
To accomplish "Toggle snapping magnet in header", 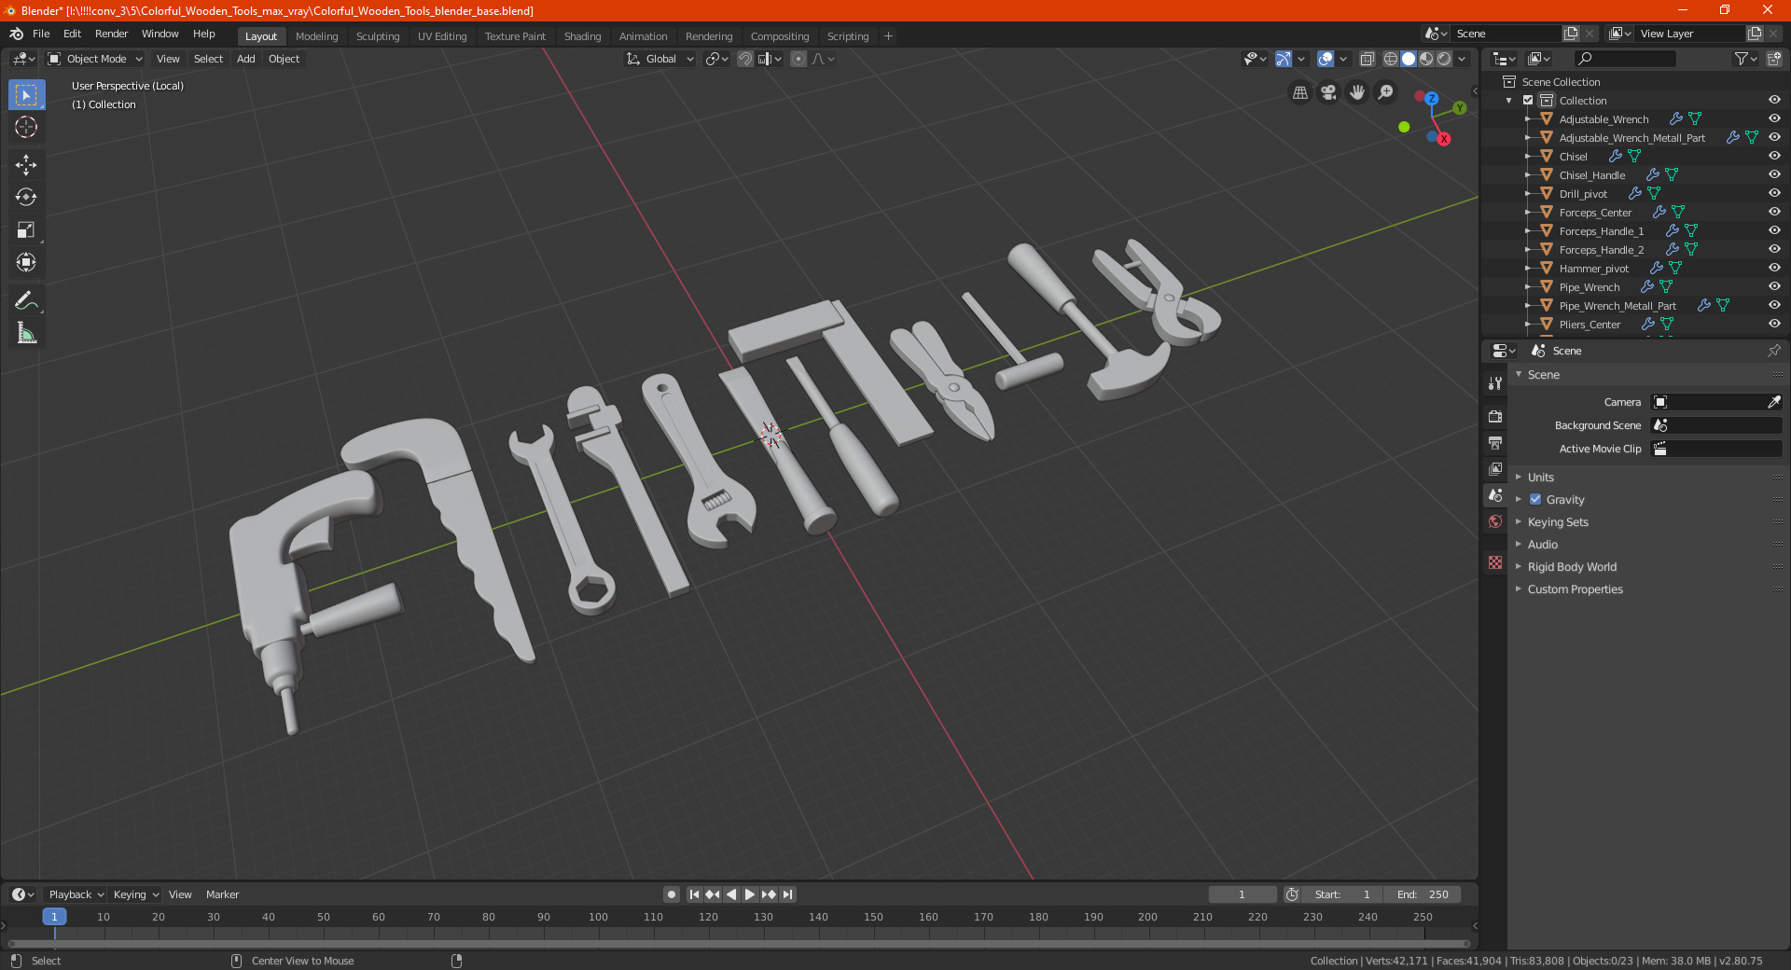I will click(x=745, y=59).
